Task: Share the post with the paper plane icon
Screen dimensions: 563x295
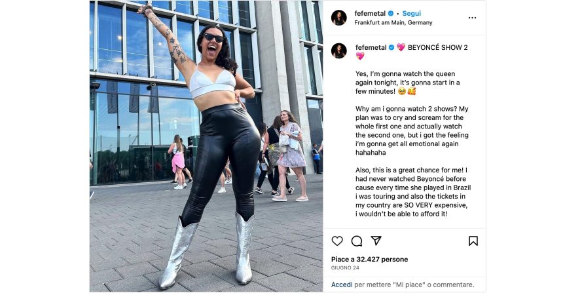Action: 376,241
